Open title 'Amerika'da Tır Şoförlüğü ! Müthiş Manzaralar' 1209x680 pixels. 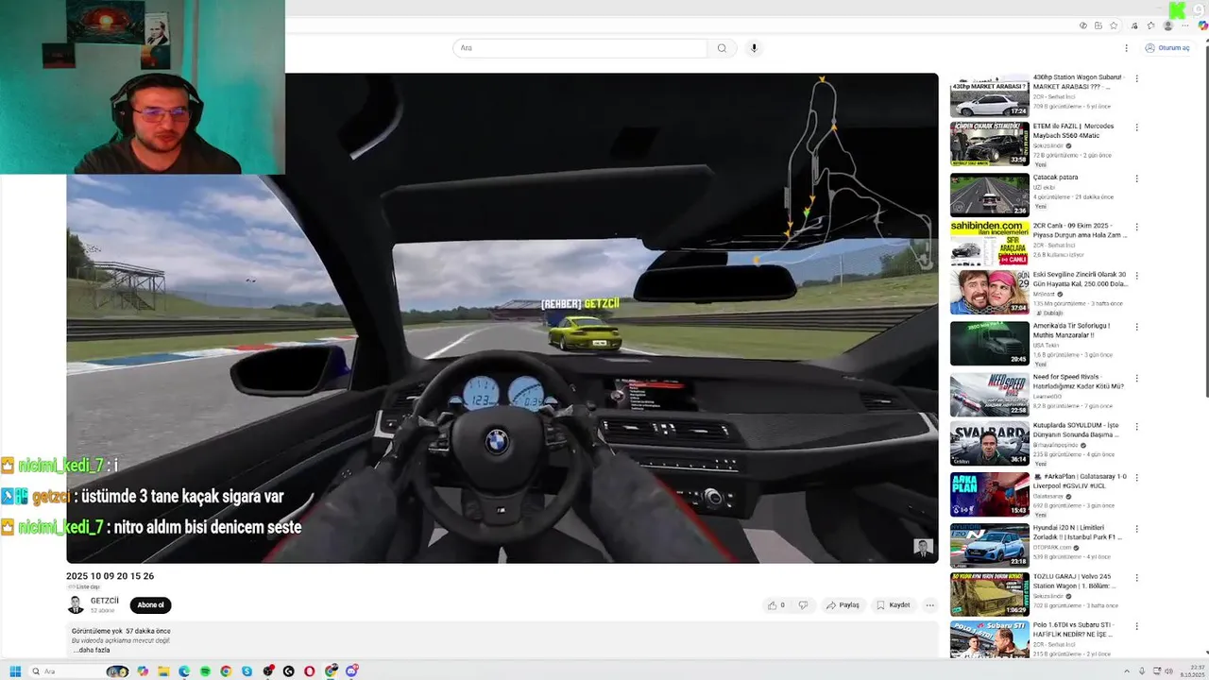coord(1072,330)
